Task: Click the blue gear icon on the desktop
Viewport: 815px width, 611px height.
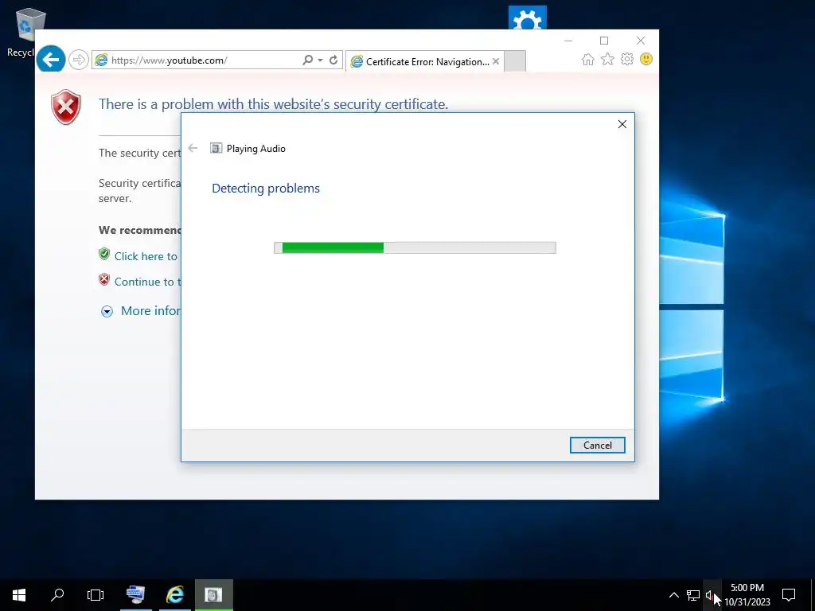Action: pyautogui.click(x=528, y=18)
